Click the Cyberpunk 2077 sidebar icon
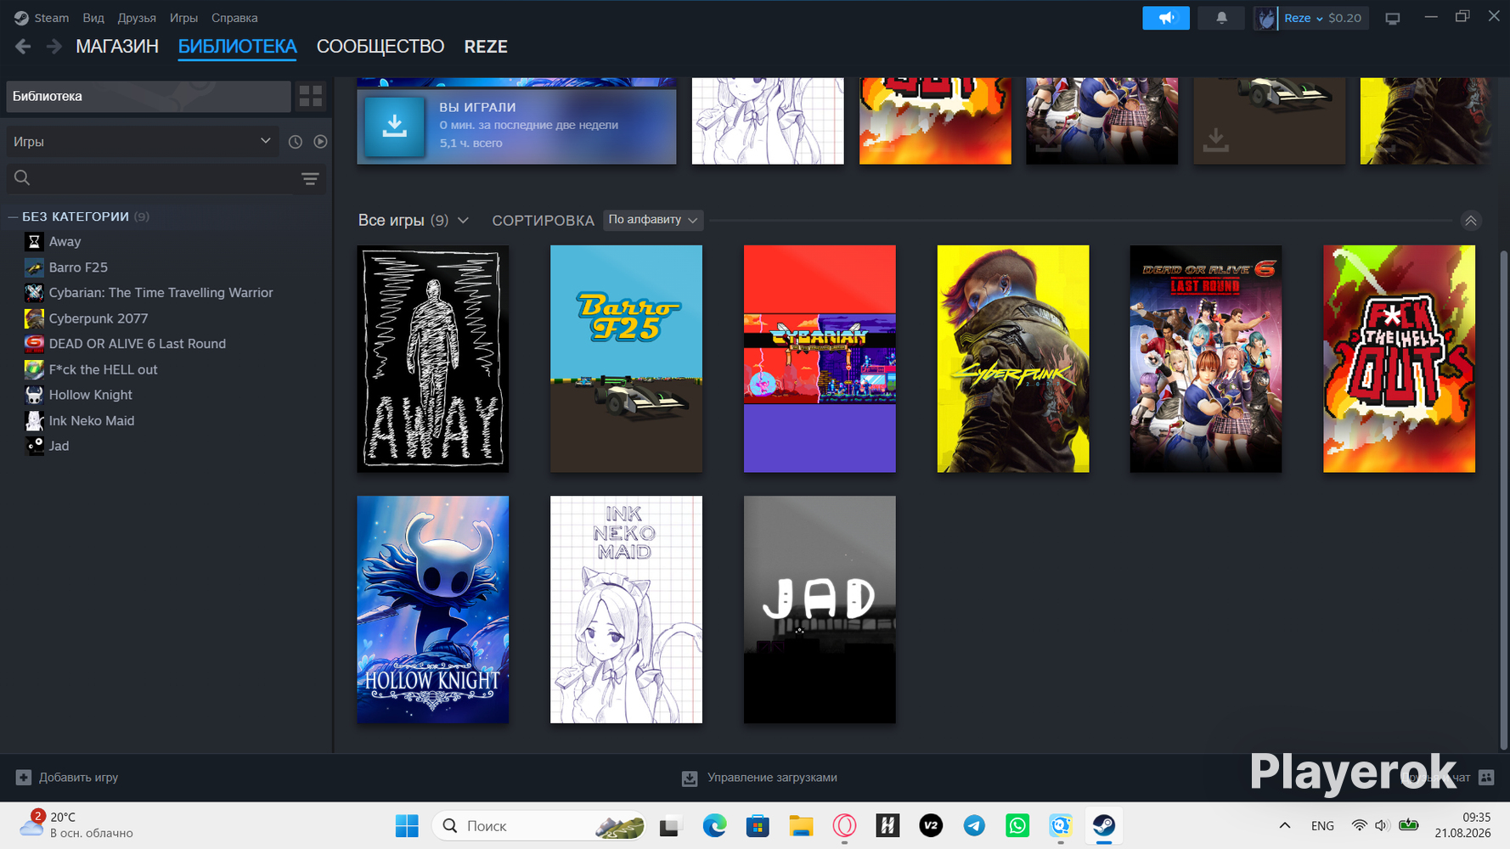1510x849 pixels. click(34, 318)
